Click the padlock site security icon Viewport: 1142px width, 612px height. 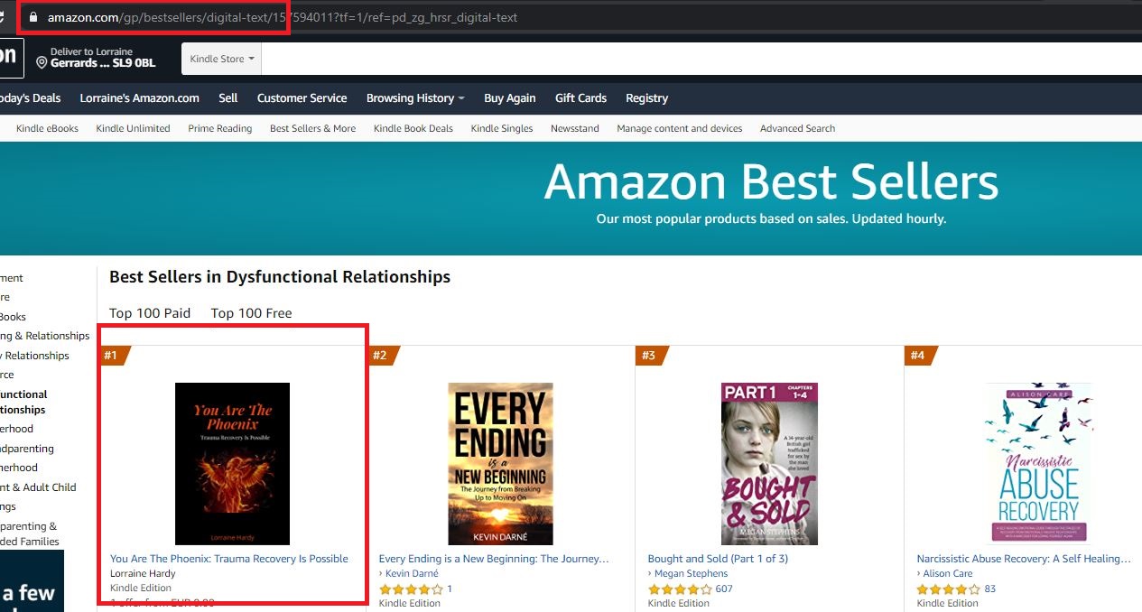33,17
